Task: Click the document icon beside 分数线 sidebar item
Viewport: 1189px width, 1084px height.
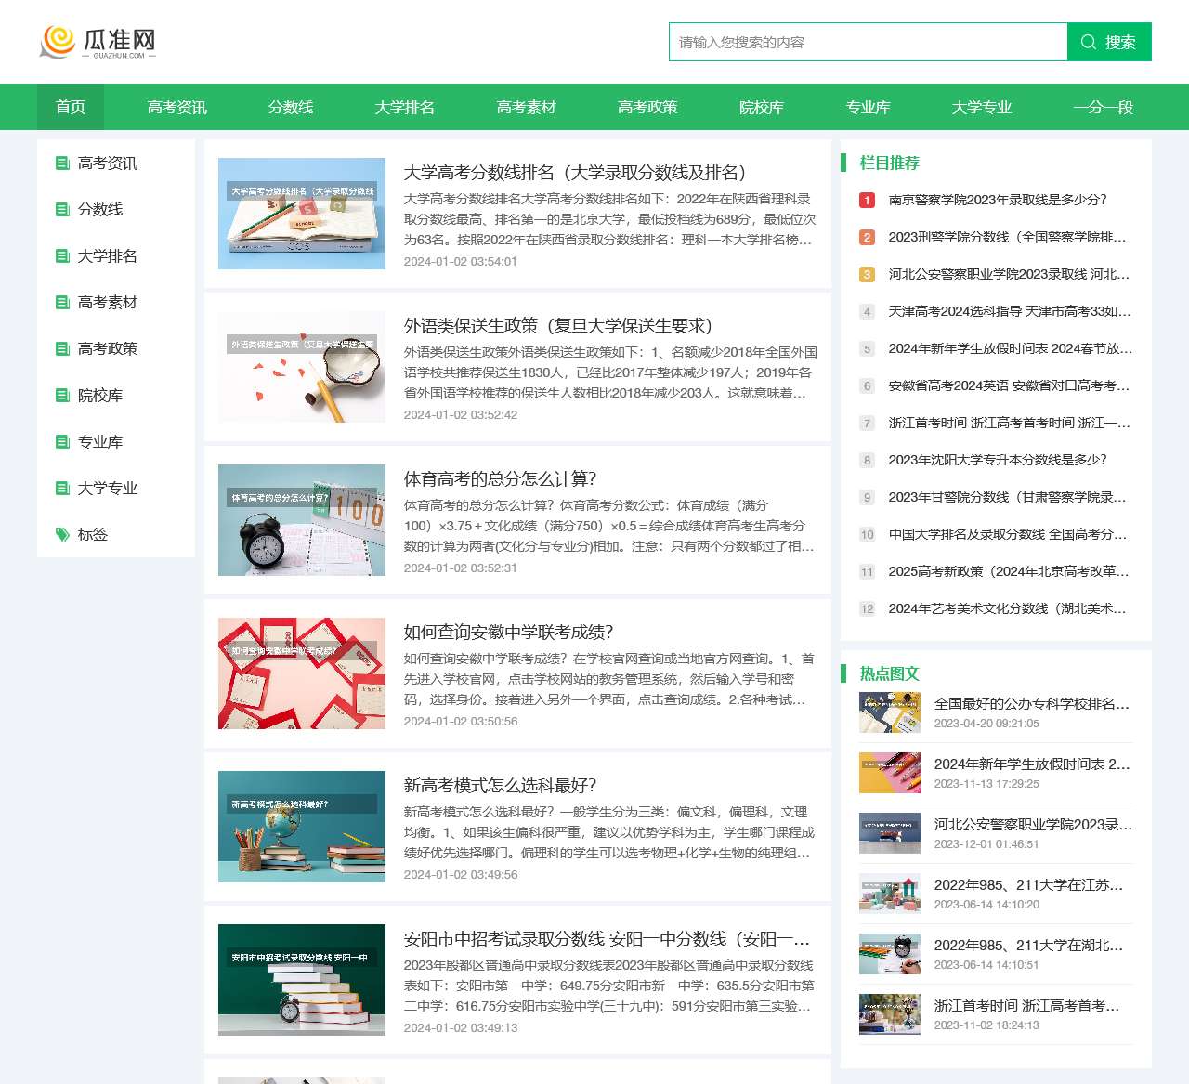Action: pos(61,209)
